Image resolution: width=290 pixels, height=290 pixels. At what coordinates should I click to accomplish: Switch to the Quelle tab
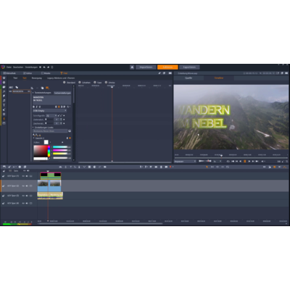click(188, 78)
